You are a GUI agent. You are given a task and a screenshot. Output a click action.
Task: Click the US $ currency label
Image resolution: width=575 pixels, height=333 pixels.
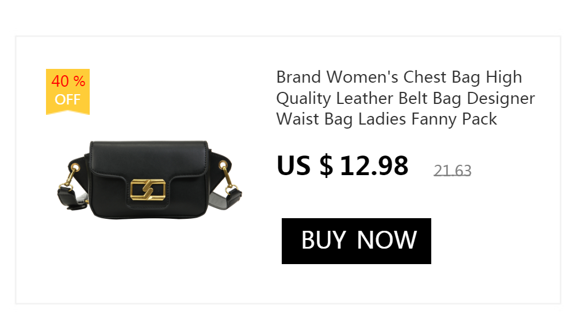point(305,165)
